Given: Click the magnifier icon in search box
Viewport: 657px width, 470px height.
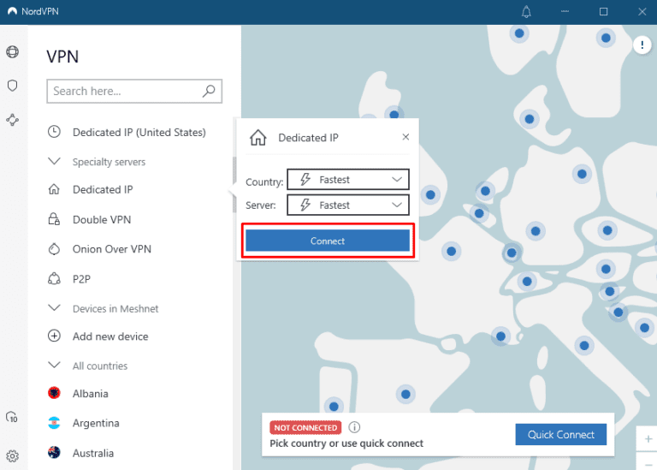Looking at the screenshot, I should pos(209,91).
